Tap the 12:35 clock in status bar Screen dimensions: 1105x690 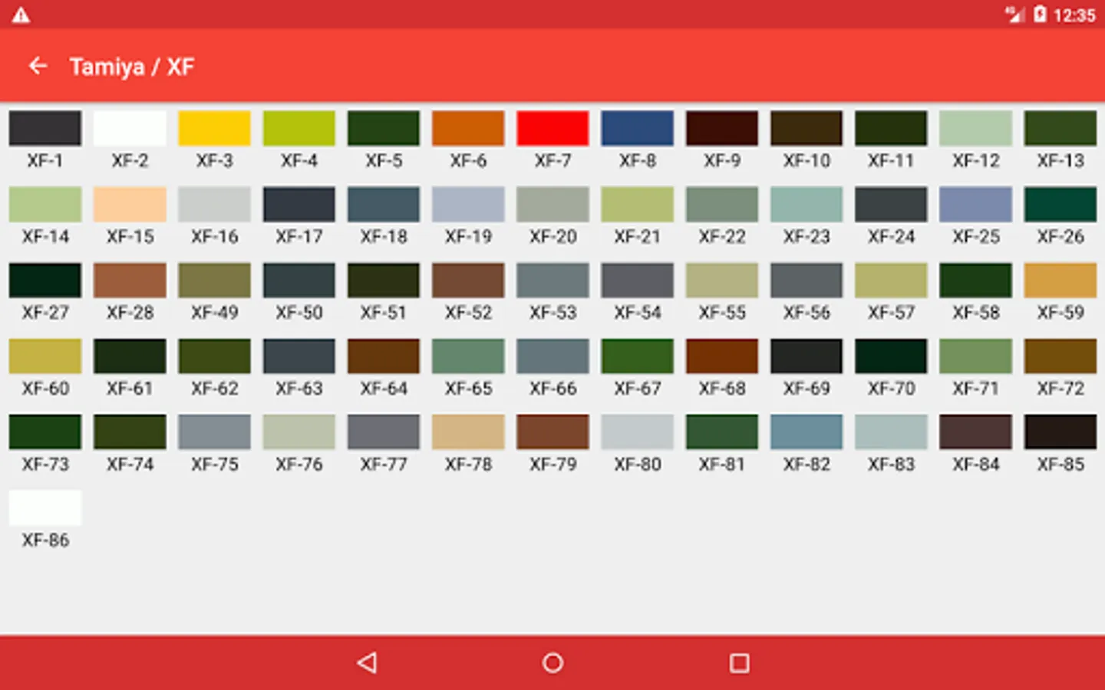point(1074,15)
